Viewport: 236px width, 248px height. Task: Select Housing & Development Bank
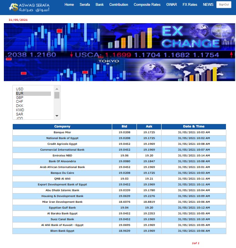[62, 196]
